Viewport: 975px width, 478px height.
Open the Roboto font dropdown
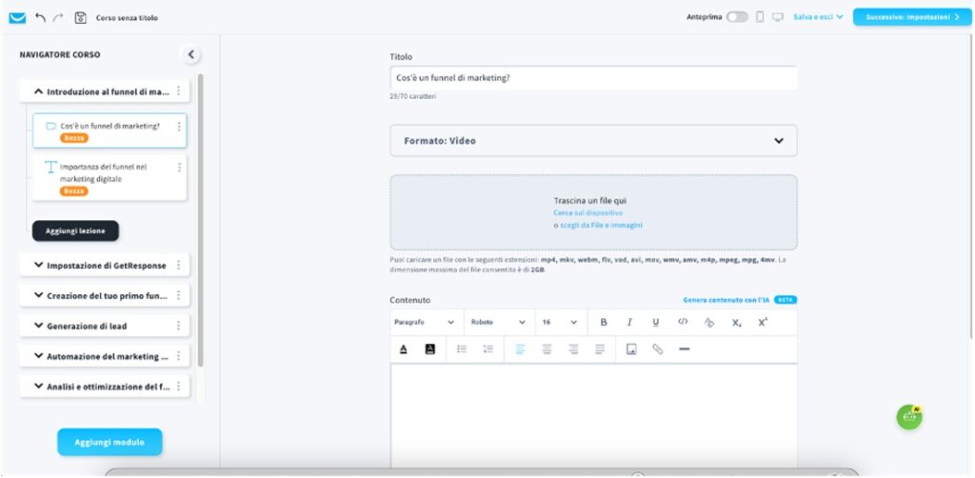[x=498, y=322]
